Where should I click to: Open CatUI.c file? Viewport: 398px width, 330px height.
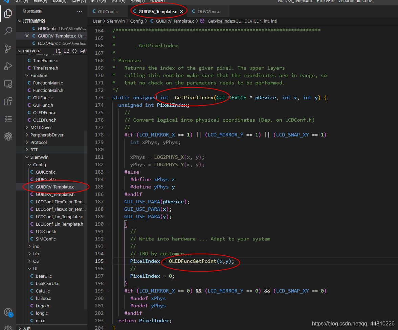point(43,291)
